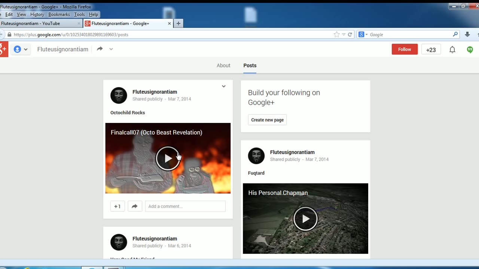Open the View menu
This screenshot has width=479, height=269.
point(21,15)
